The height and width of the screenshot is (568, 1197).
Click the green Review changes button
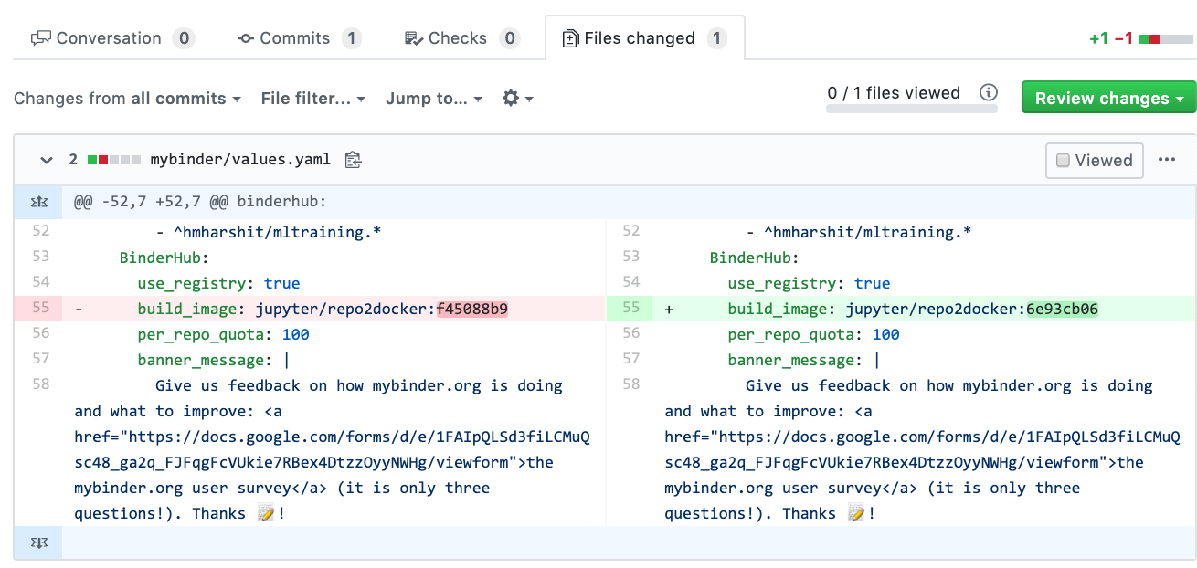1108,97
